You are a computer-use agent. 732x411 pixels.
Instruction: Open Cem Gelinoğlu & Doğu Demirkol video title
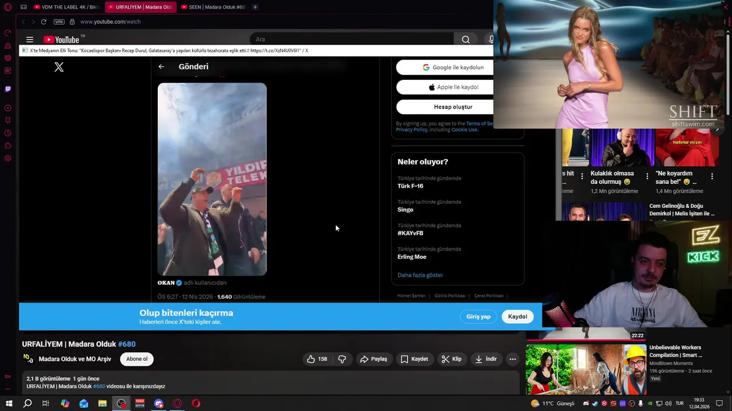click(x=682, y=210)
